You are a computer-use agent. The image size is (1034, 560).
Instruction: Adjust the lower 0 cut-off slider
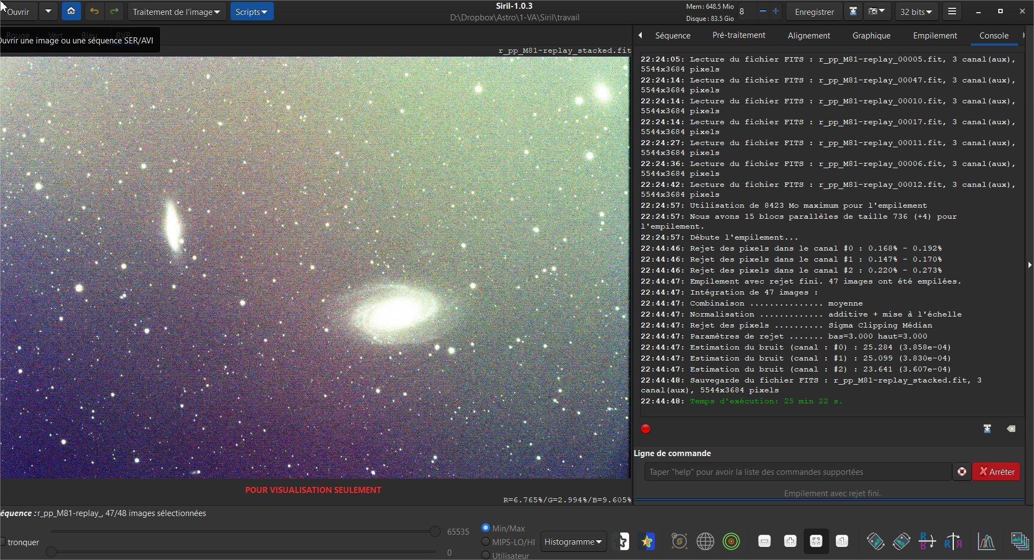(x=51, y=552)
